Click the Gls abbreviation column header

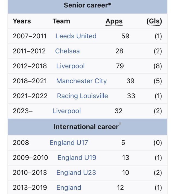pyautogui.click(x=154, y=21)
